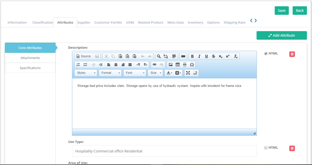Viewport: 312px width, 165px height.
Task: Select Specifications in side menu
Action: tap(30, 68)
